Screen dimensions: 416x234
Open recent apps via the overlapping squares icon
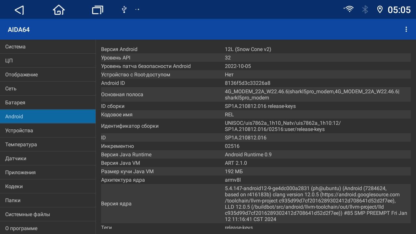pyautogui.click(x=97, y=9)
